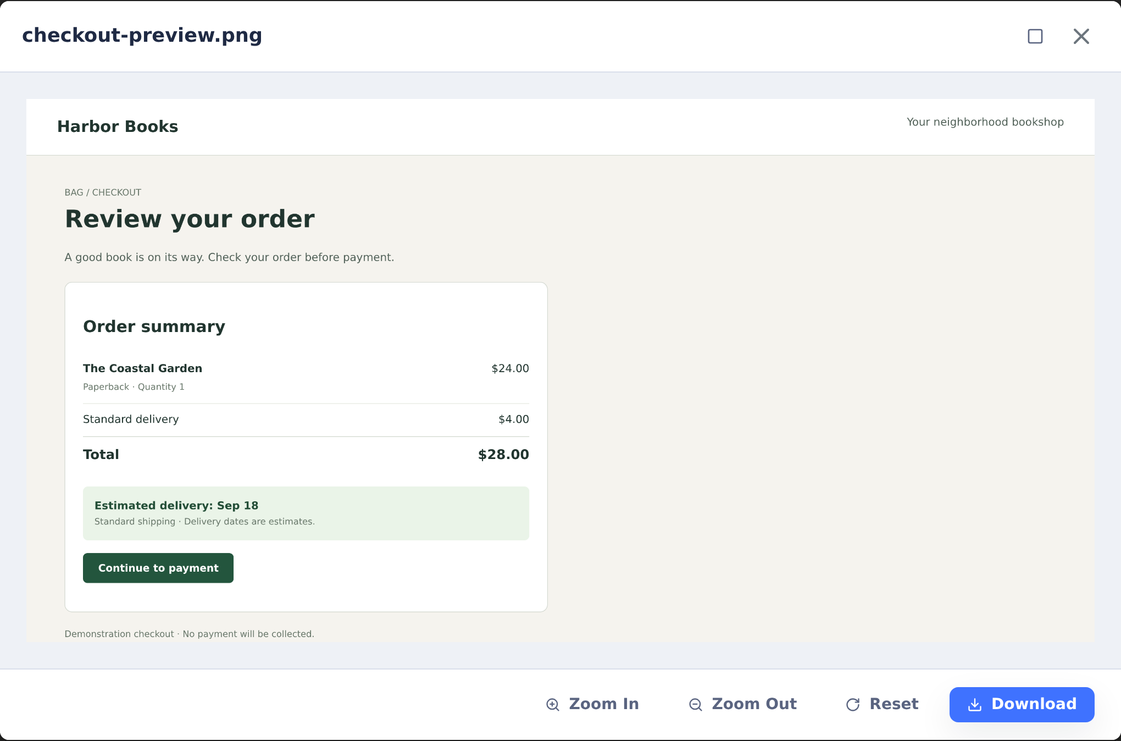Click The Coastal Garden item title
Viewport: 1121px width, 741px height.
pyautogui.click(x=142, y=368)
